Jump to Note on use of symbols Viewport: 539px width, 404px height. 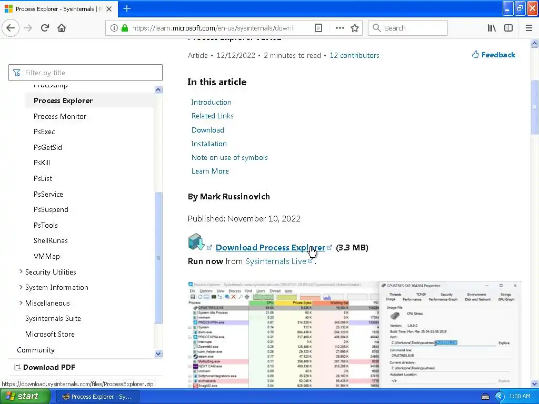click(229, 158)
